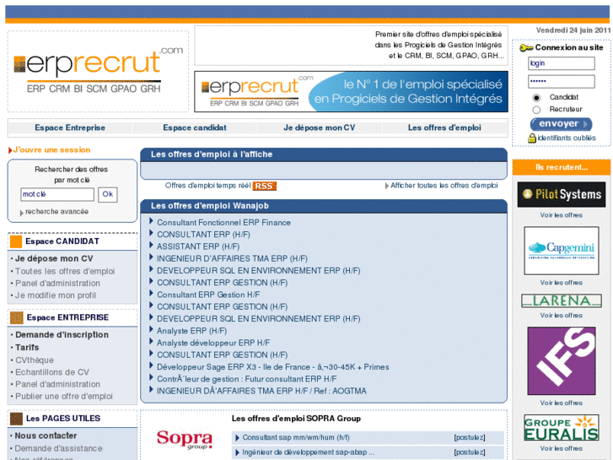Click the Ok search button

108,194
